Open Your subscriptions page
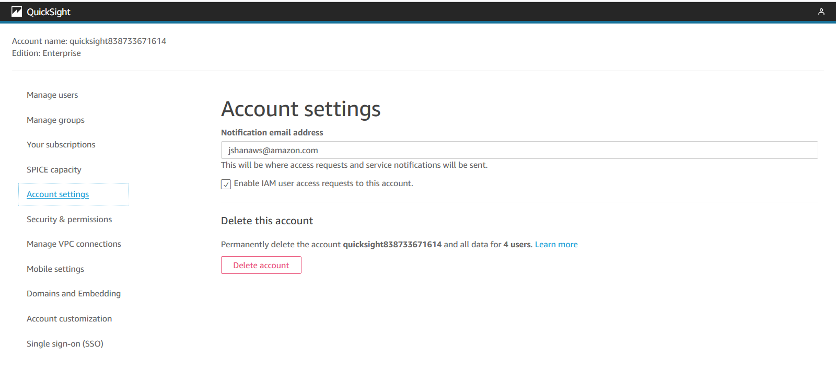 (x=61, y=145)
